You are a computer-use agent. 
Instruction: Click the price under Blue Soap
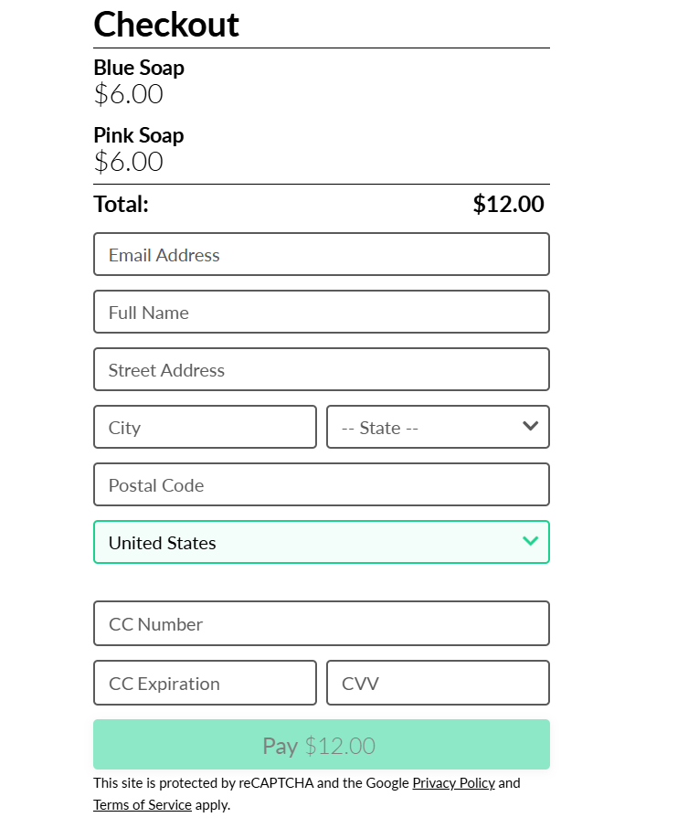pos(129,94)
